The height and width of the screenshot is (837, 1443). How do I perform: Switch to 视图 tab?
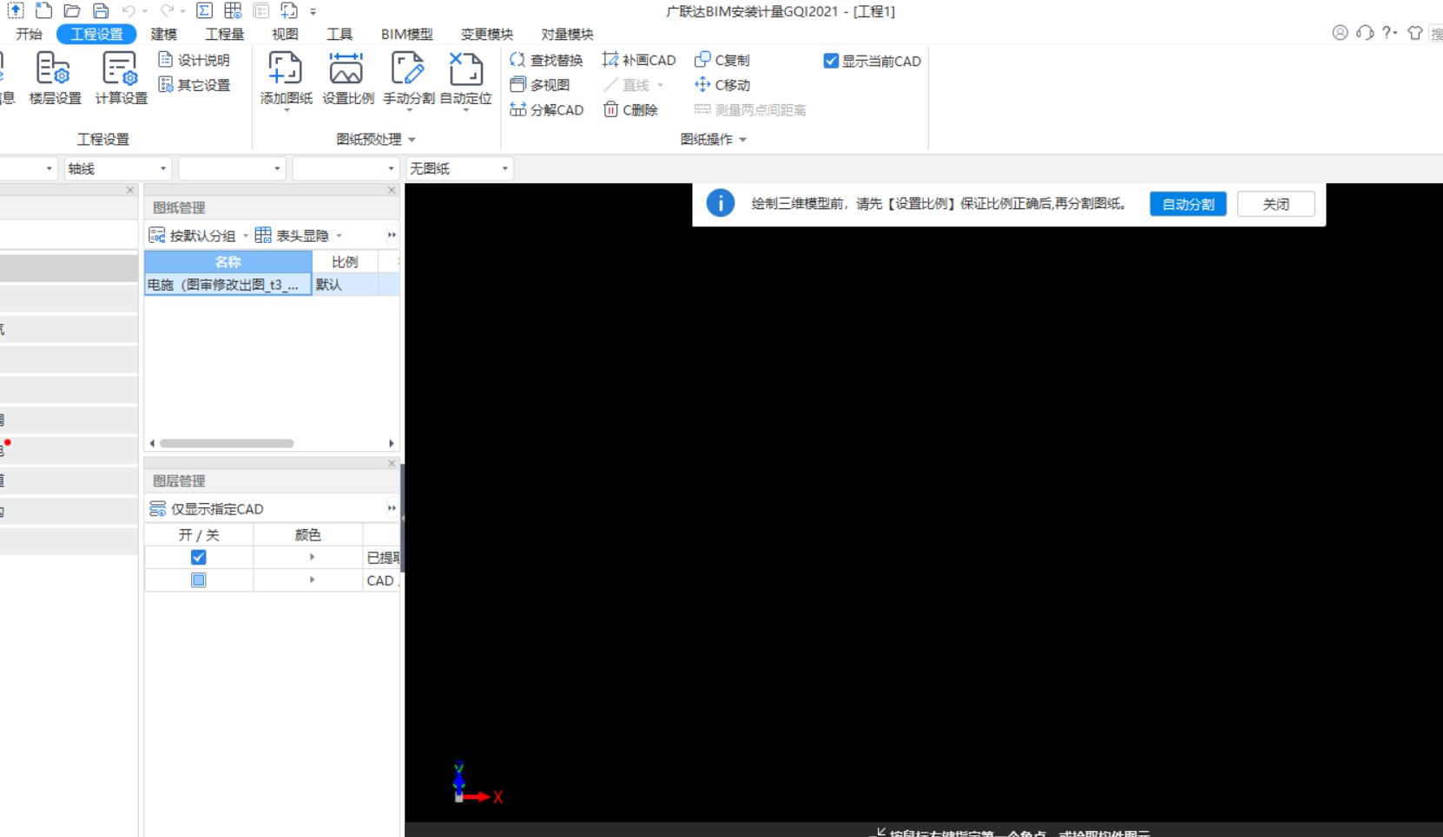[x=285, y=34]
